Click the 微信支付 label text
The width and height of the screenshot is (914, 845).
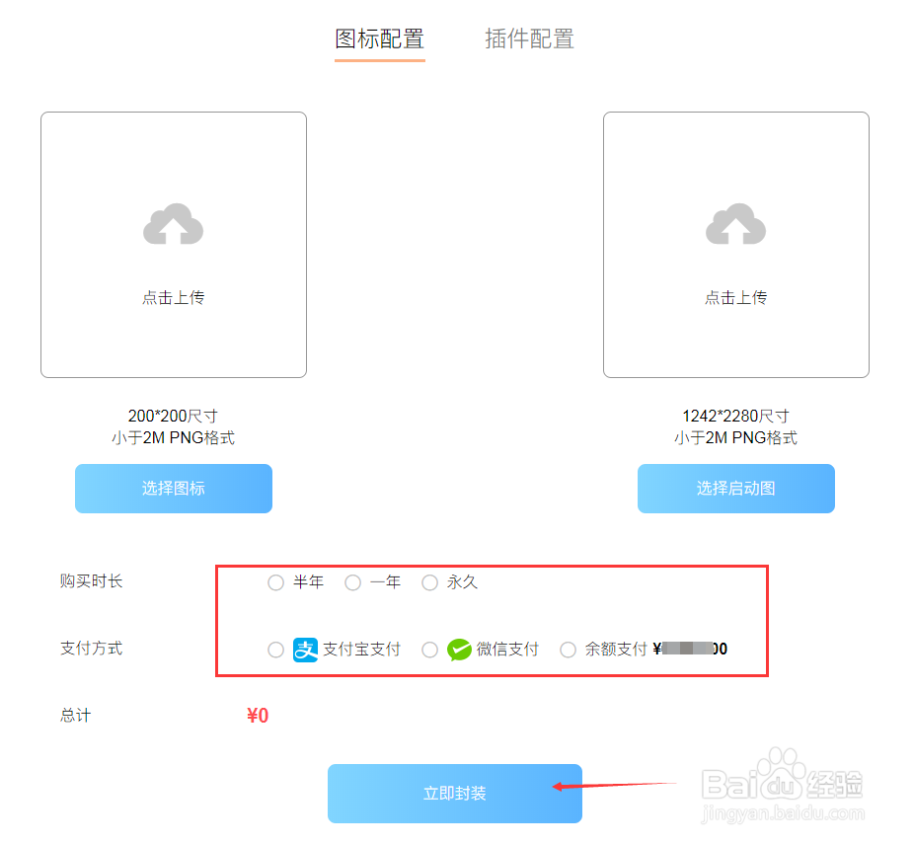pyautogui.click(x=507, y=650)
